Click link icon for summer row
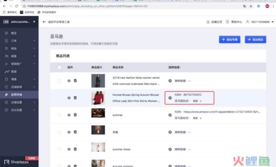This screenshot has height=167, width=276. point(170,115)
